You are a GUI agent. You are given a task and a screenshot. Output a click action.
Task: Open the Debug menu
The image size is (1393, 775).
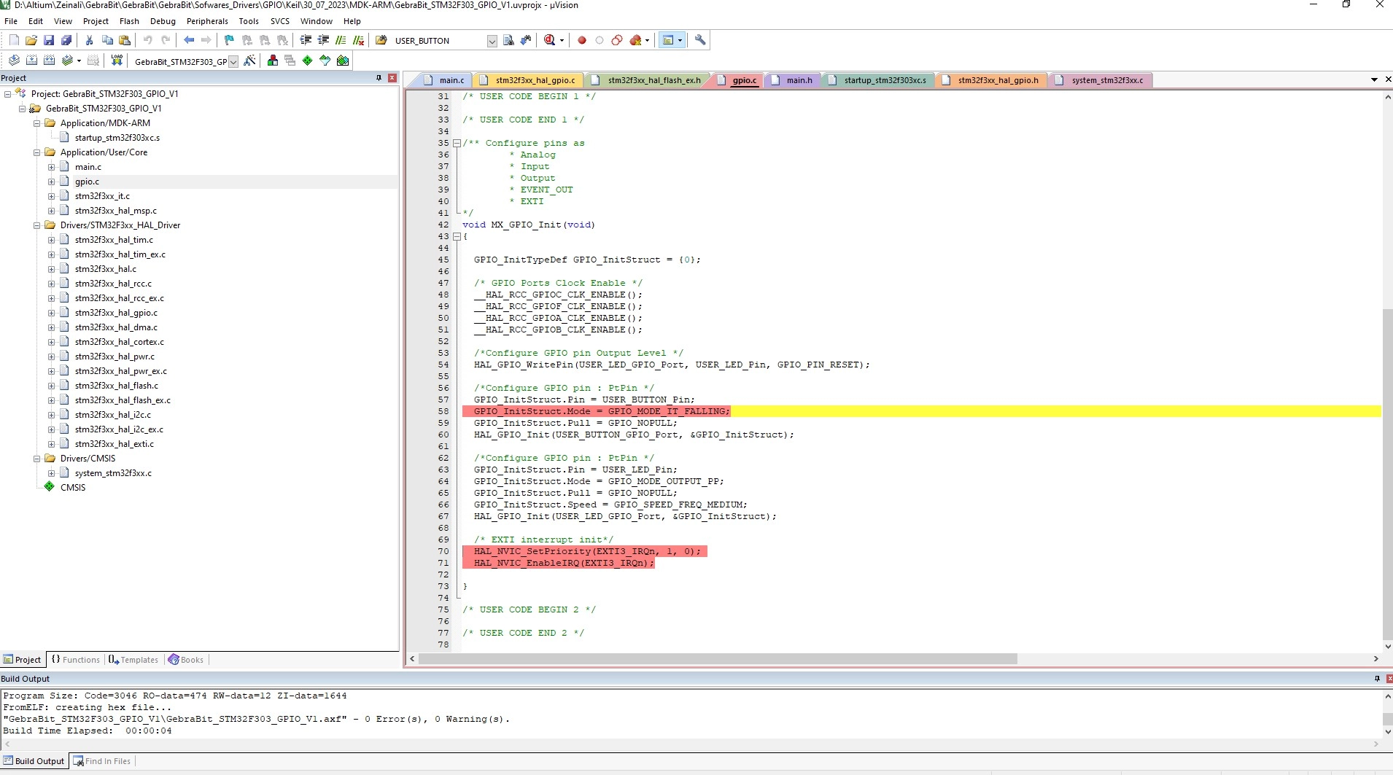tap(163, 21)
